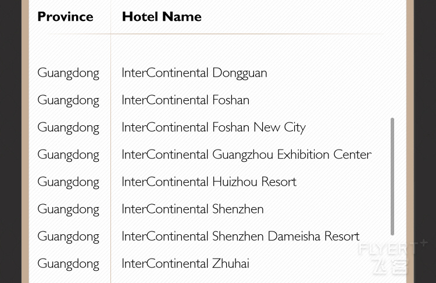Viewport: 436px width, 283px height.
Task: Click the Hotel Name column header
Action: click(162, 17)
